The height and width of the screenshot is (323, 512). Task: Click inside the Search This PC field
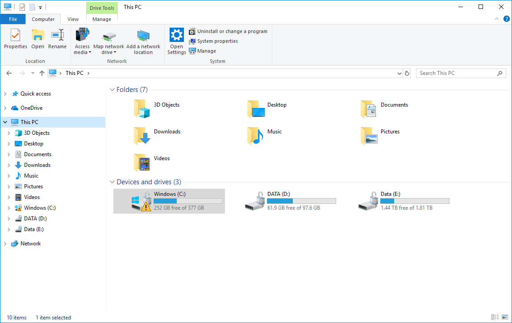pos(455,73)
